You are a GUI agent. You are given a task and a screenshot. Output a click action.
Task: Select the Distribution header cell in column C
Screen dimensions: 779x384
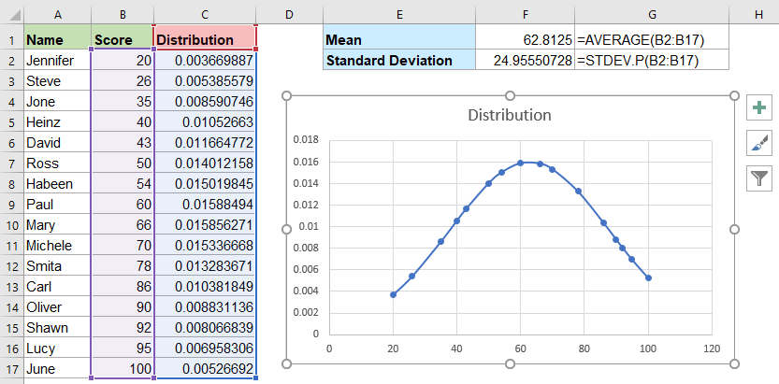coord(204,40)
